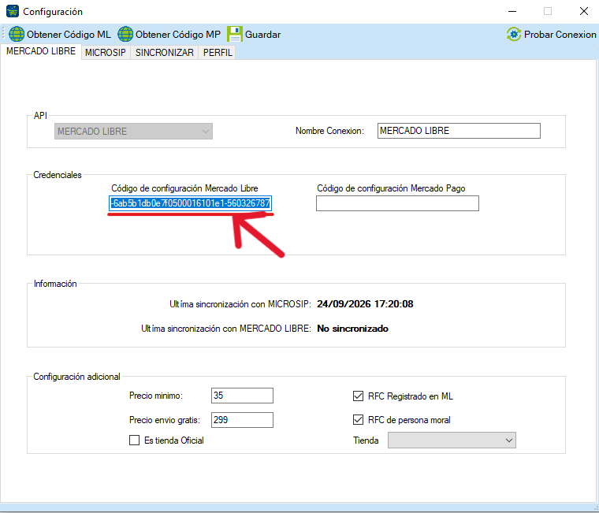
Task: Close the Configuración window
Action: click(584, 12)
